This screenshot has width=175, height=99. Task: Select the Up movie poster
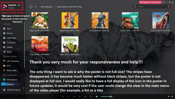tap(40, 20)
